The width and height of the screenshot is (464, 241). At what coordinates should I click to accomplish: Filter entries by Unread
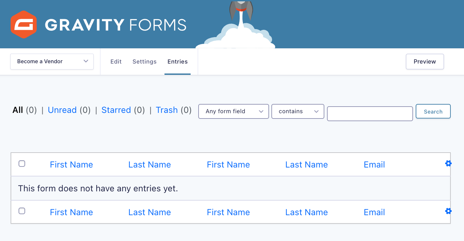tap(62, 110)
